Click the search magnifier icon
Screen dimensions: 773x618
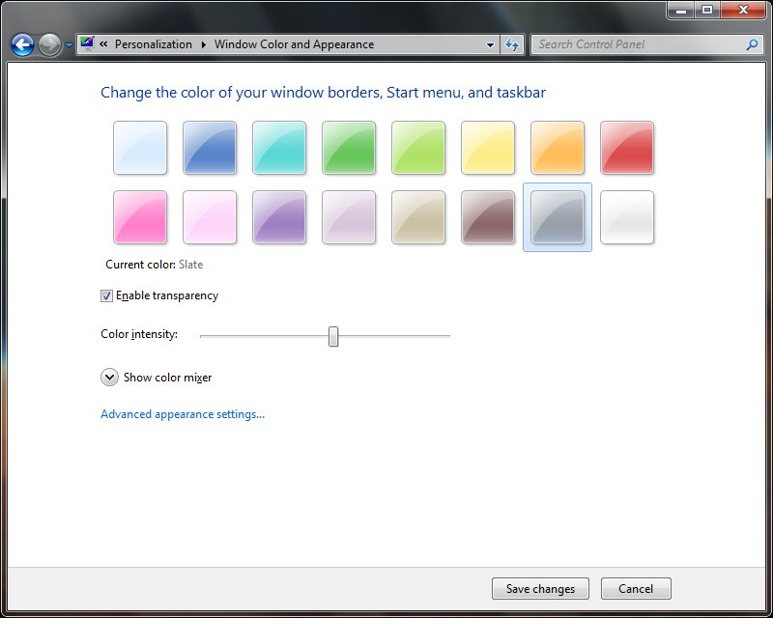click(751, 44)
